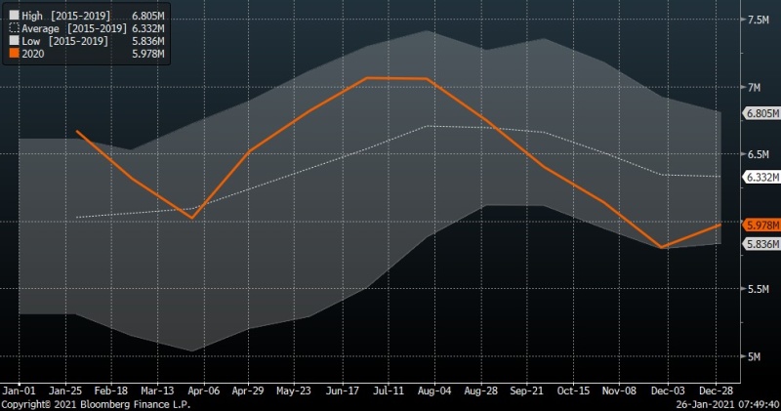Click the 5.836M value in the legend
This screenshot has width=781, height=411.
coord(148,41)
